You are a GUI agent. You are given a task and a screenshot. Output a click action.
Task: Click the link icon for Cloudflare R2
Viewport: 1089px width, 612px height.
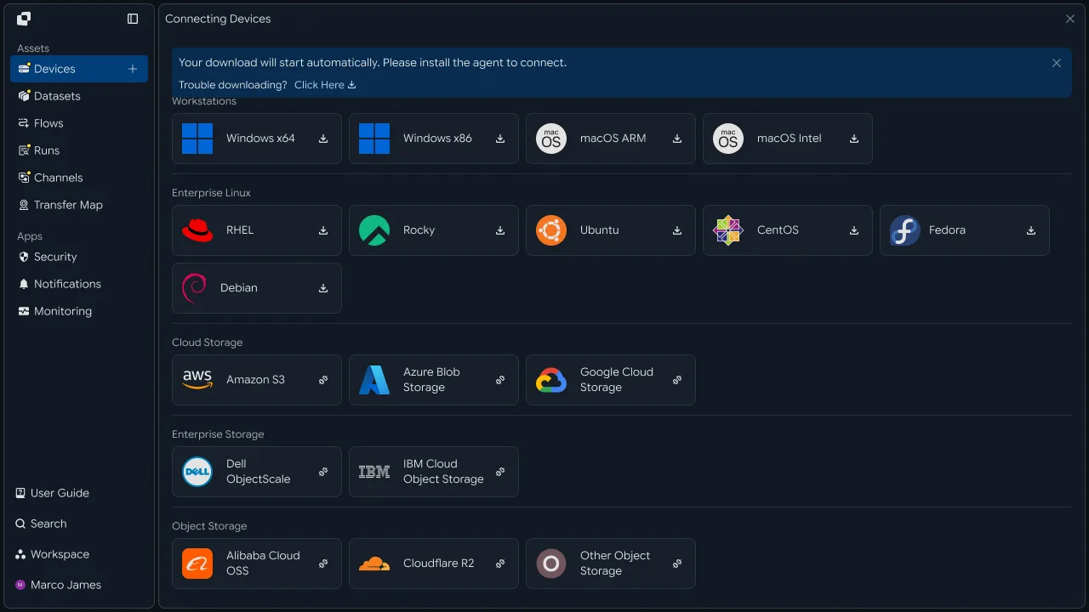(x=500, y=564)
